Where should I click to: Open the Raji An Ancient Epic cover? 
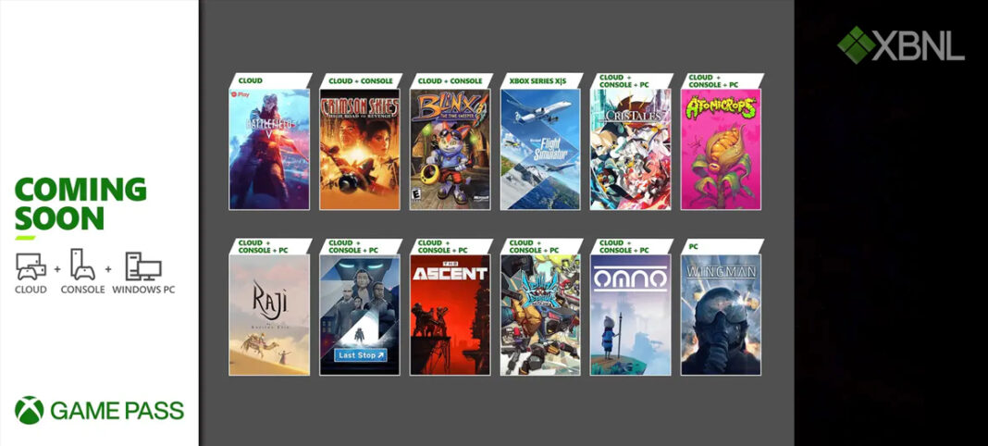(x=269, y=315)
